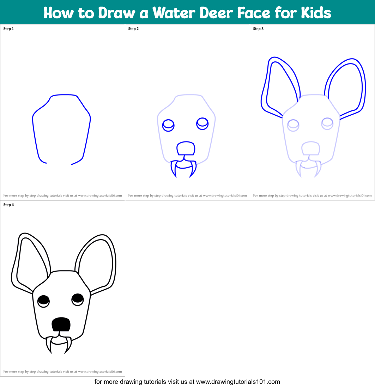Select the Step 1 label
This screenshot has height=387, width=375.
[8, 29]
